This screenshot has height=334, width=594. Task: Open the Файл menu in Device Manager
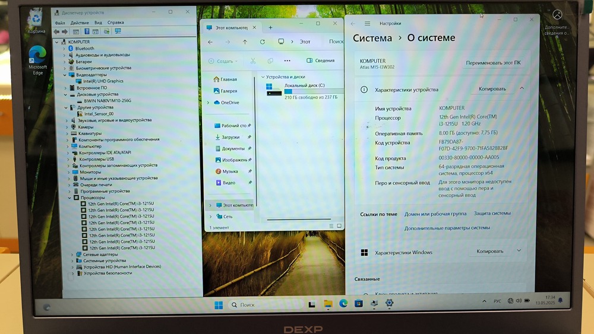point(60,23)
